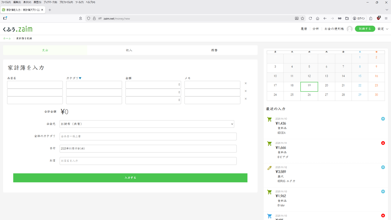391x220 pixels.
Task: Click the cart icon beside the ¥1,436 entry
Action: click(269, 119)
